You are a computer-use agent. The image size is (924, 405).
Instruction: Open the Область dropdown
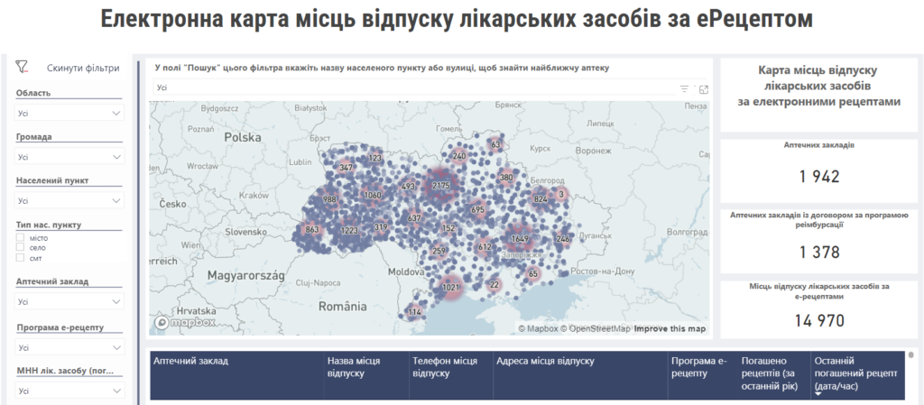tap(69, 113)
